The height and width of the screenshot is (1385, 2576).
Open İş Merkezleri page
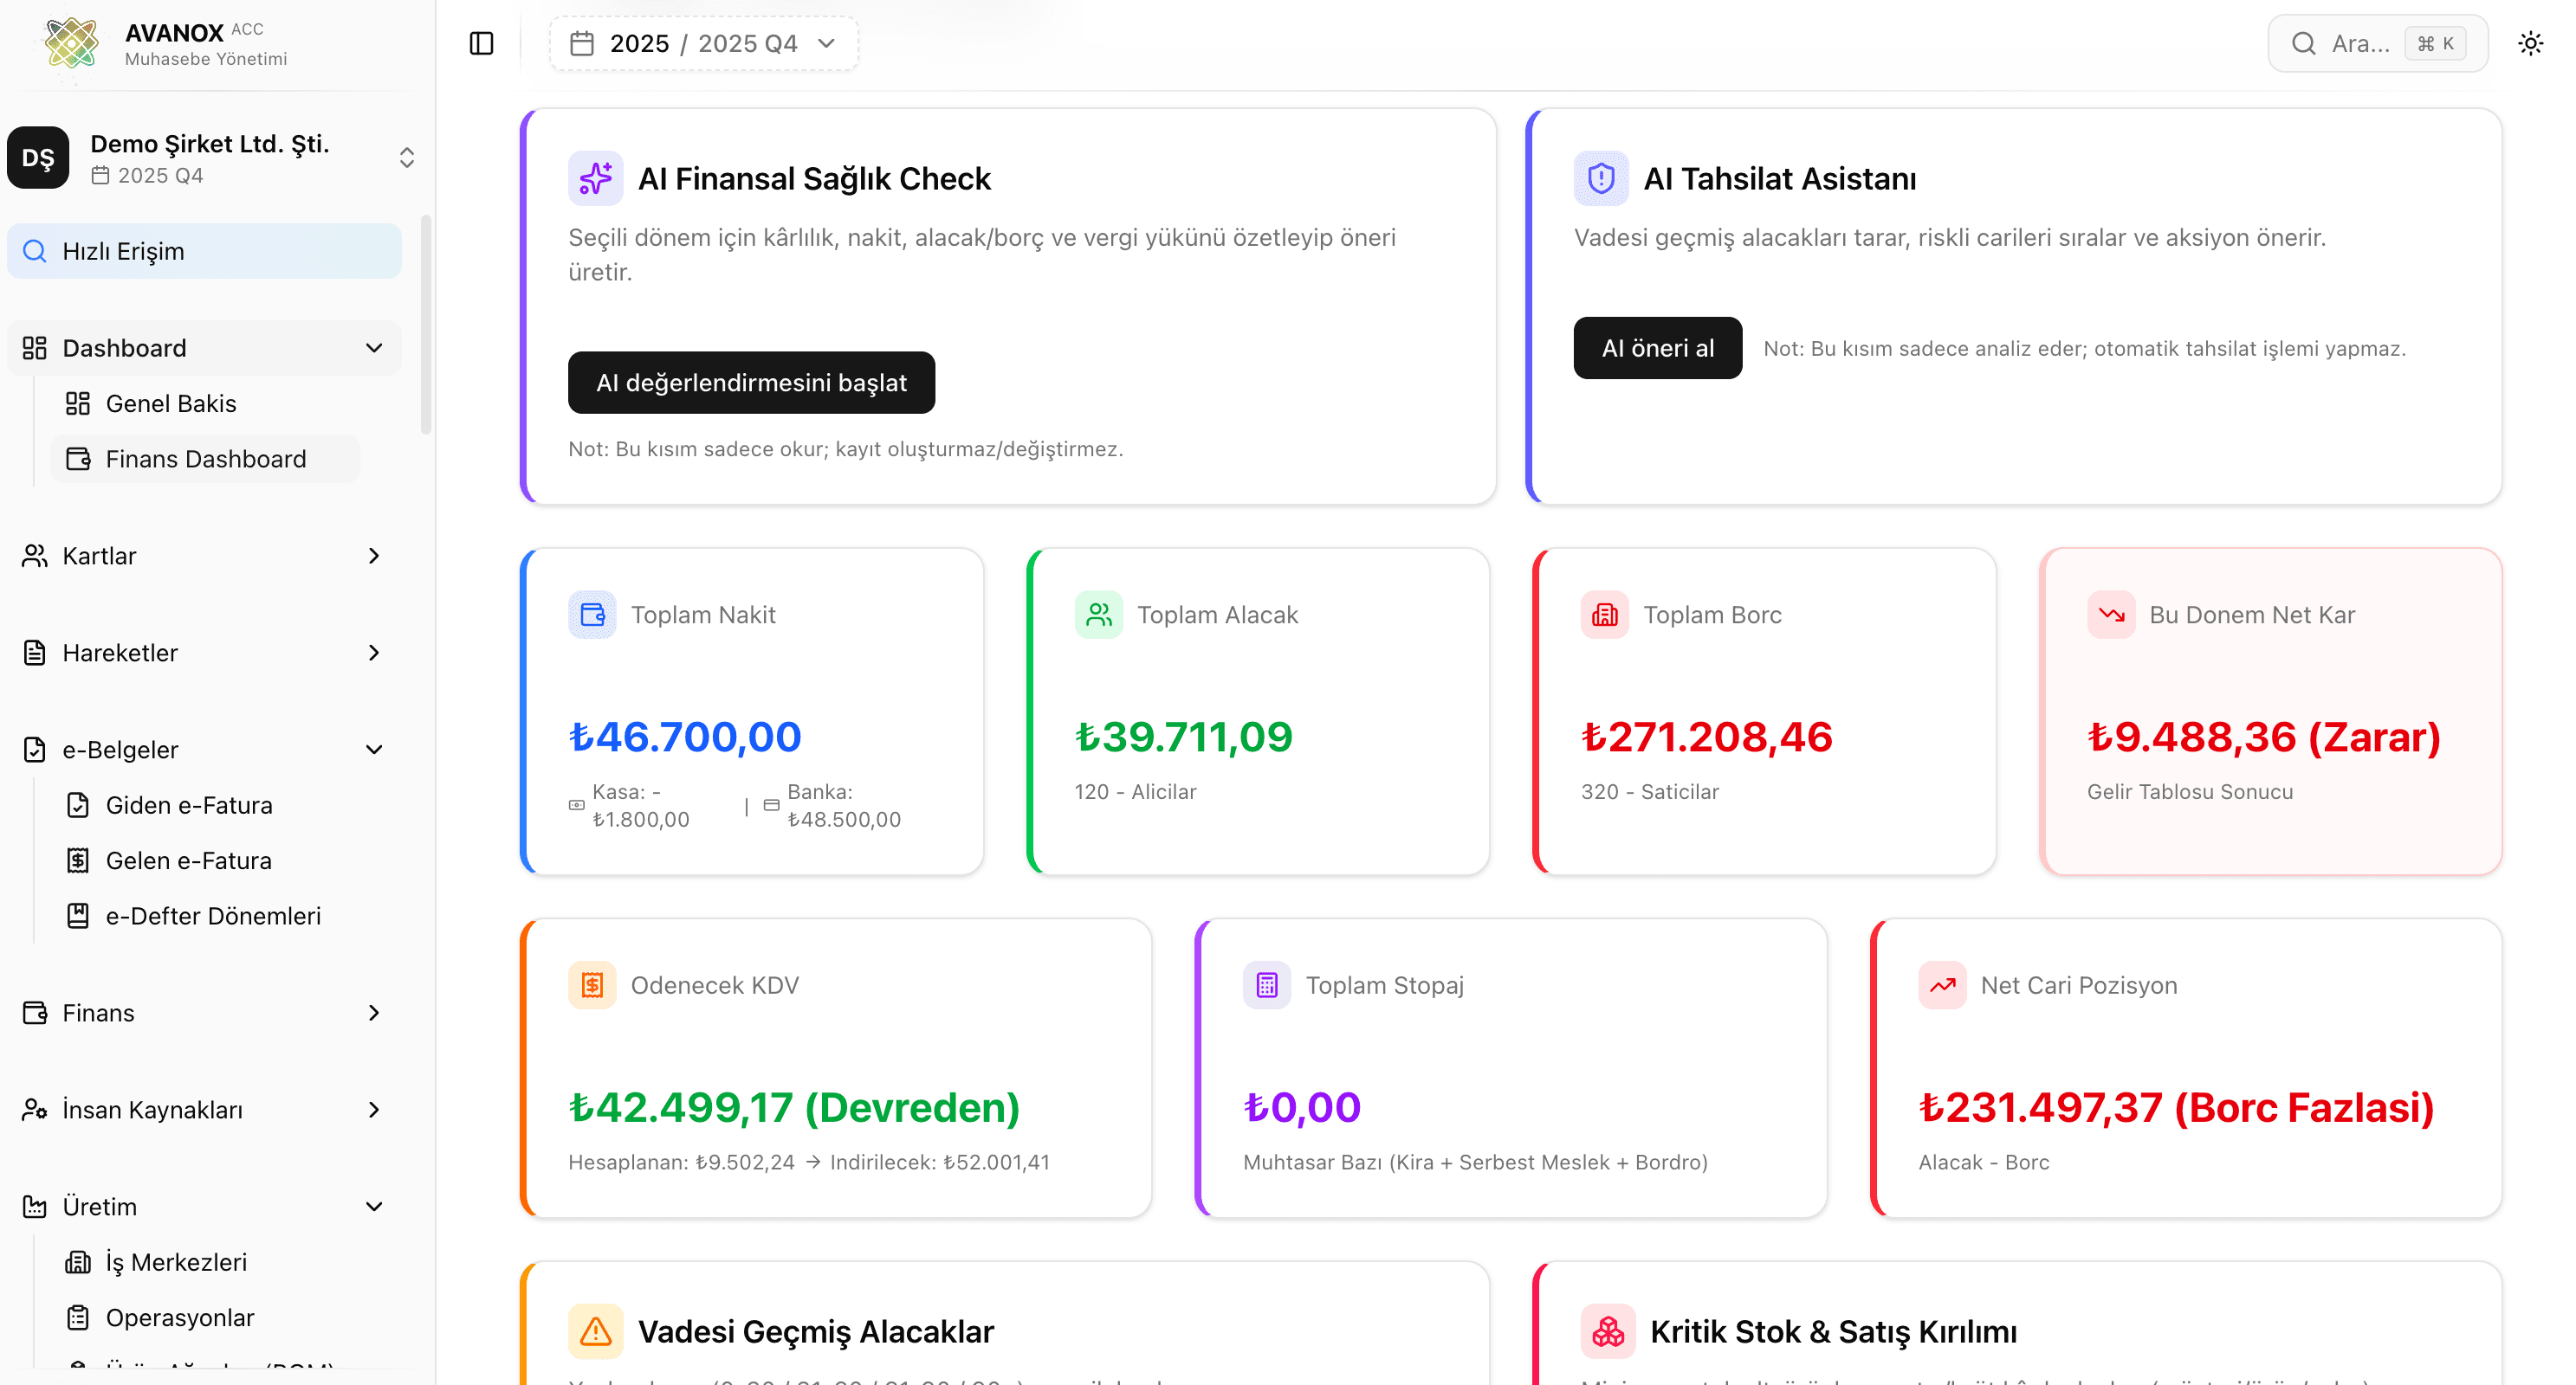click(x=204, y=1263)
